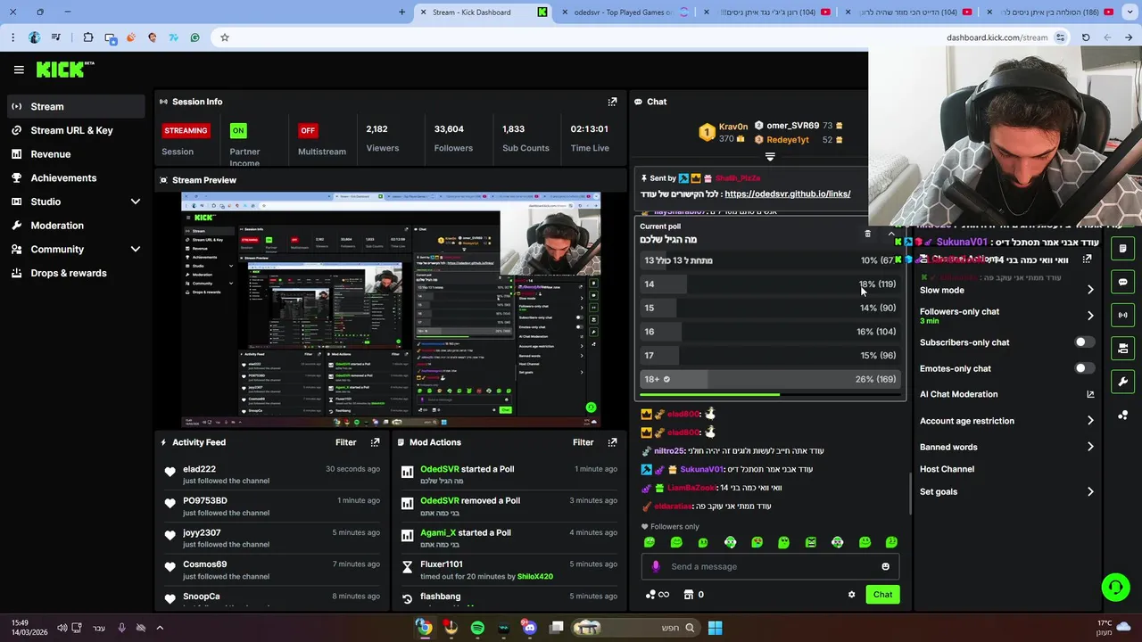Open Account age restriction options
1142x642 pixels.
1090,421
